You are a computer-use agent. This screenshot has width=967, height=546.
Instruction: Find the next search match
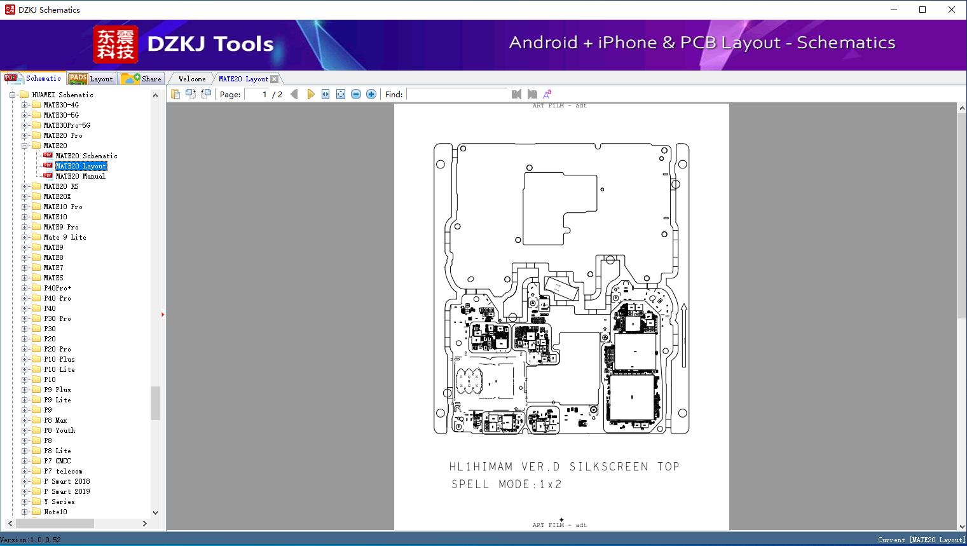[532, 94]
